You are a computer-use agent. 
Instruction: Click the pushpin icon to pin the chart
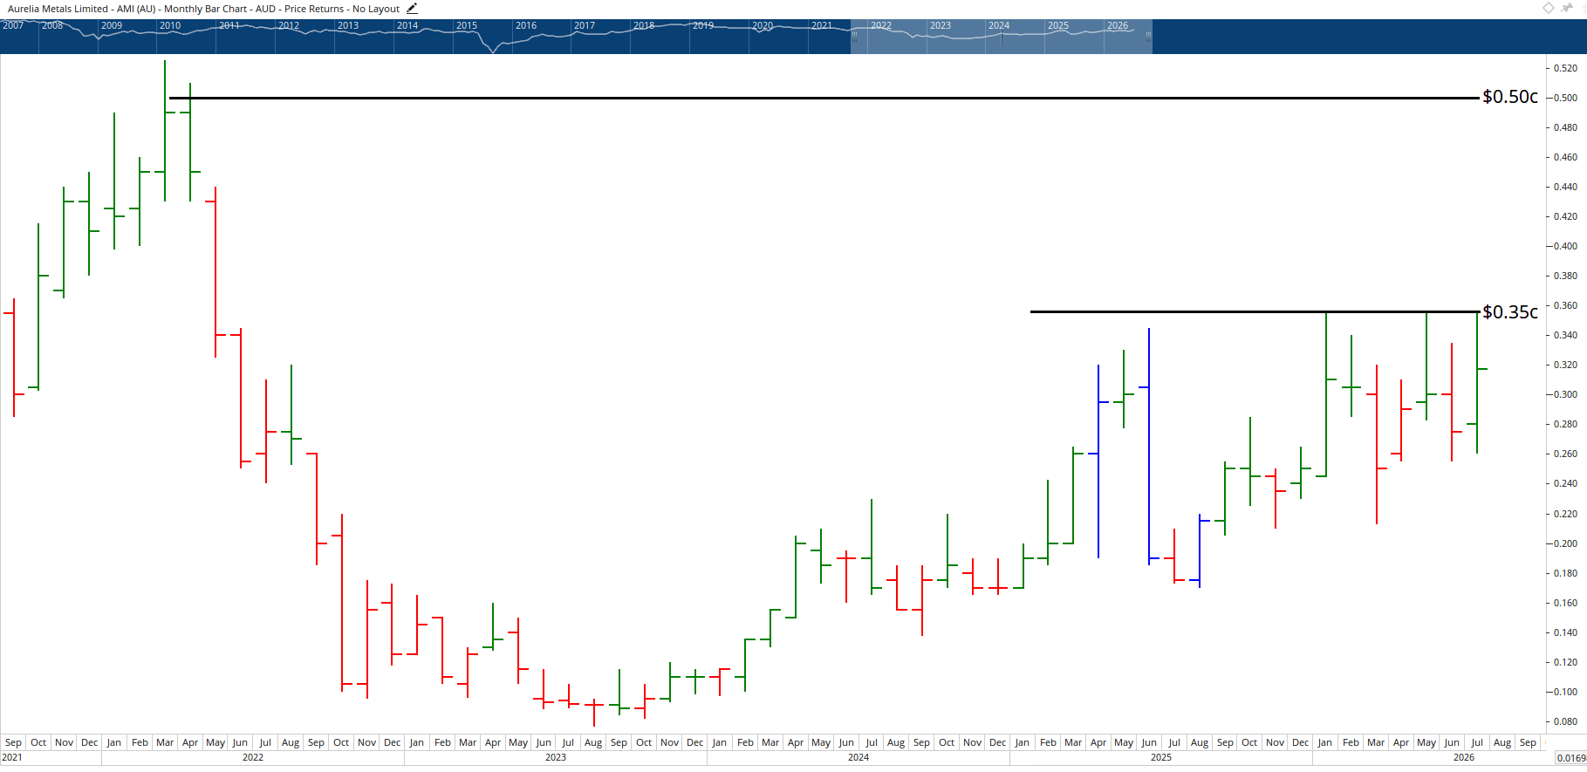[1567, 8]
